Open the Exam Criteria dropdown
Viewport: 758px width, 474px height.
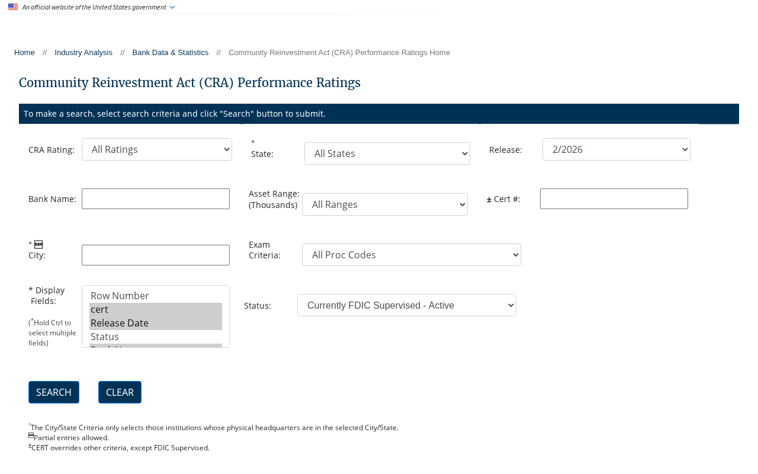click(x=412, y=255)
